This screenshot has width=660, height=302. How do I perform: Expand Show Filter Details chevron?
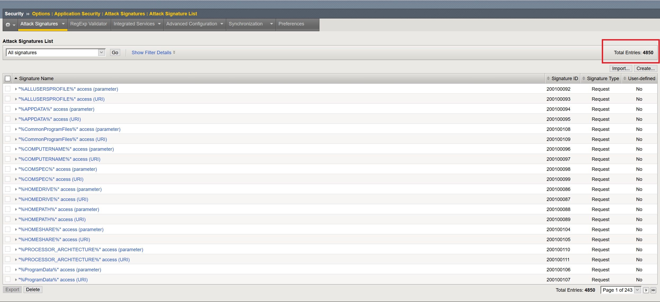[x=174, y=52]
